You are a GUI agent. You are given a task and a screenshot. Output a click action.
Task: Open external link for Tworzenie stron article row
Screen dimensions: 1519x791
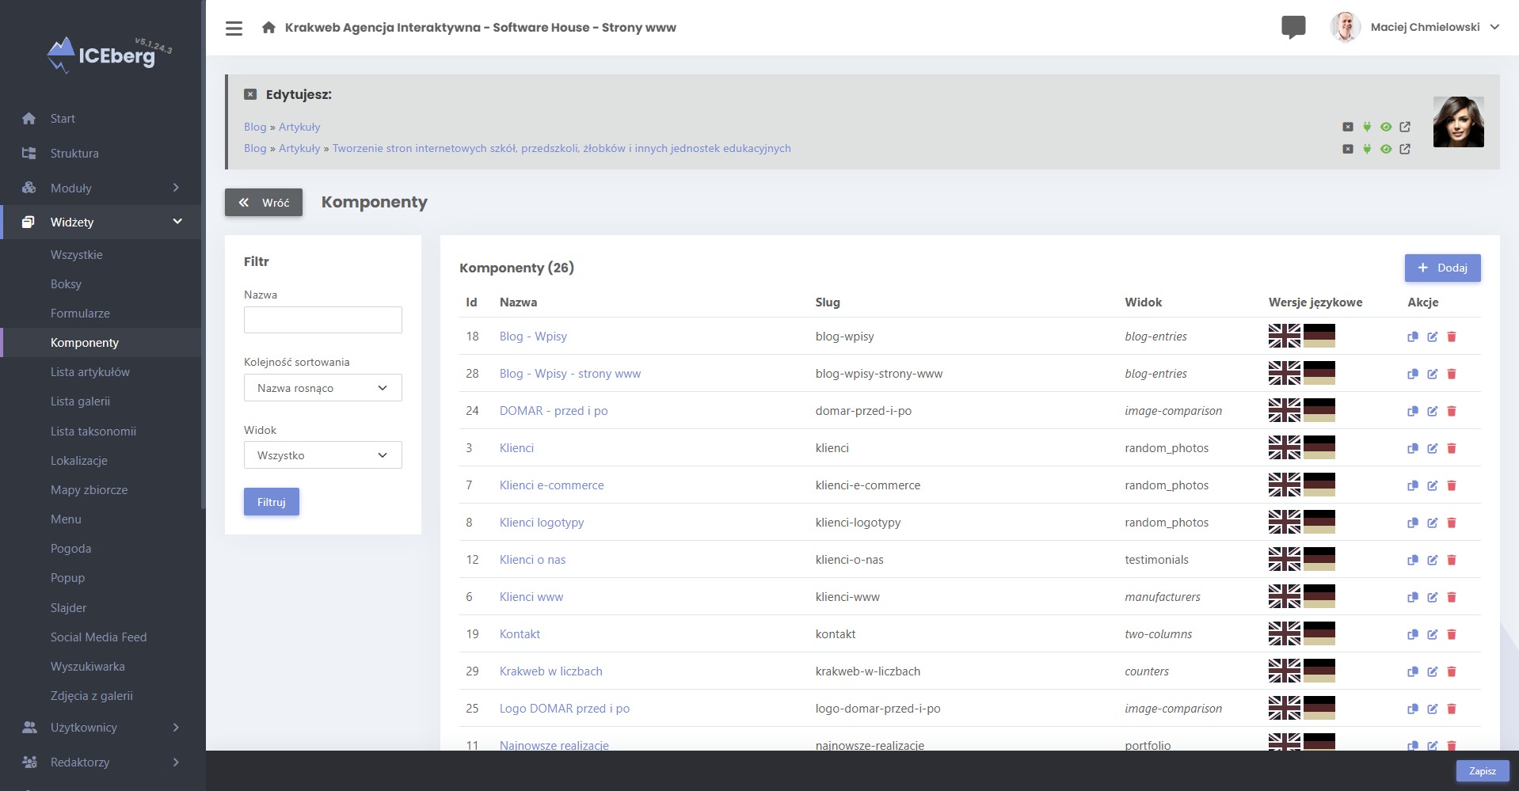pos(1405,149)
